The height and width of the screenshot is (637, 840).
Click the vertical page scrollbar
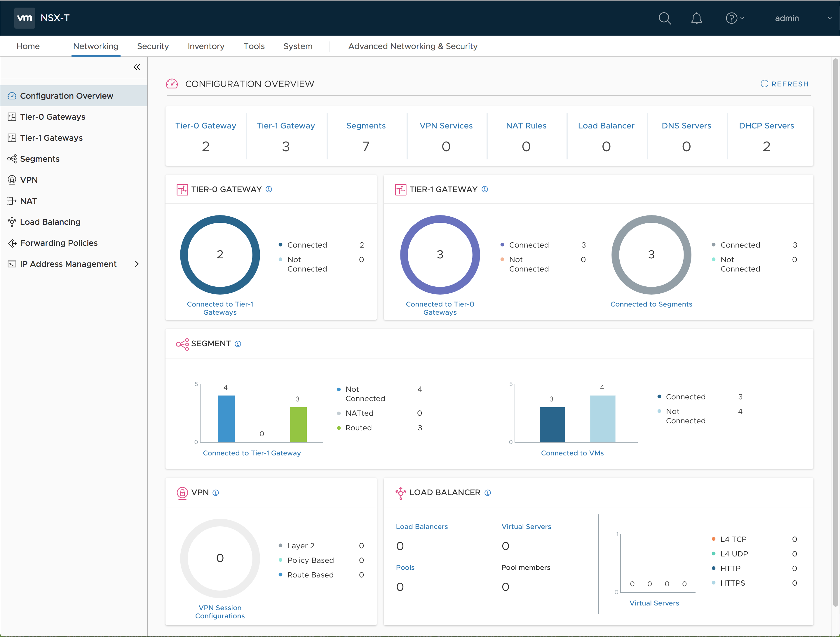coord(835,332)
